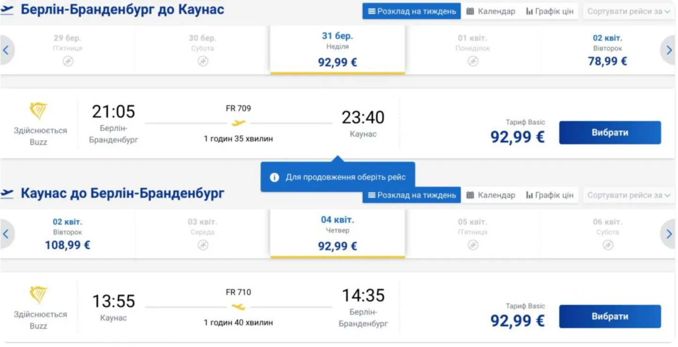Click the info icon in the blue tooltip
678x347 pixels.
click(x=275, y=178)
